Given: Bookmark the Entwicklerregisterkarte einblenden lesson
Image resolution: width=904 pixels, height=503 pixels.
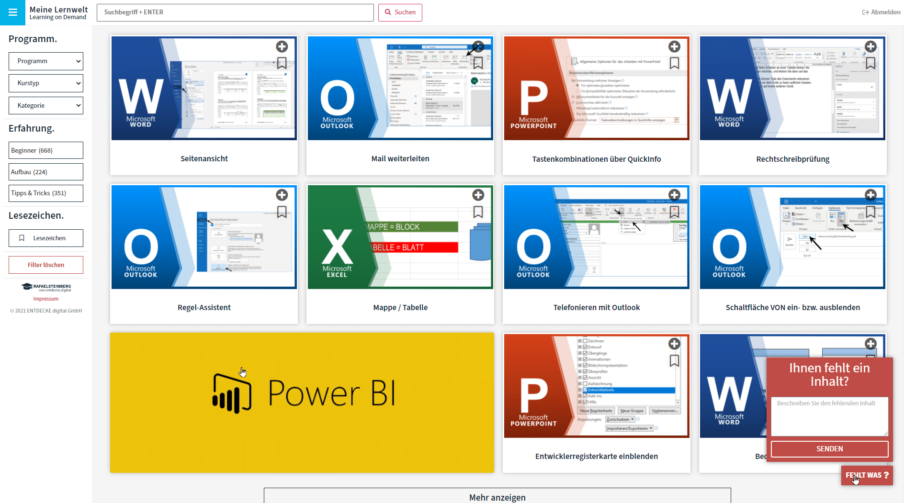Looking at the screenshot, I should pyautogui.click(x=674, y=361).
